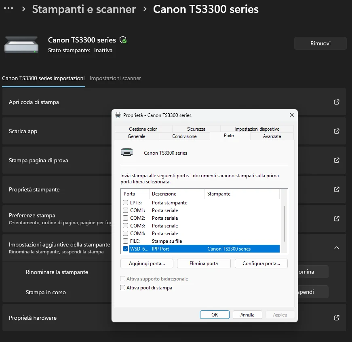This screenshot has width=352, height=342.
Task: Select 'IPP Port' description text
Action: 160,249
